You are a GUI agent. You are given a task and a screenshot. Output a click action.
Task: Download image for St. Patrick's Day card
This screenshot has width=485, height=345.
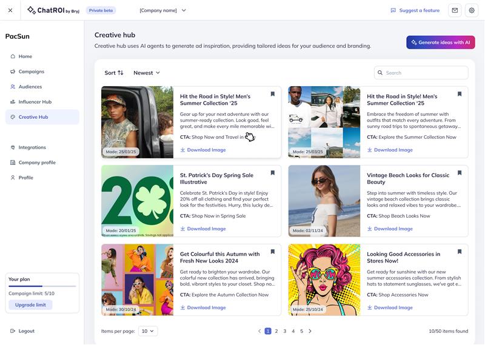pos(203,229)
